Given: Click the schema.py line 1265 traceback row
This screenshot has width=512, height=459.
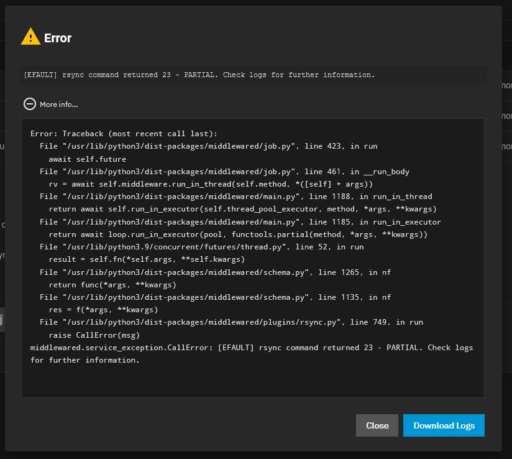Looking at the screenshot, I should click(215, 272).
